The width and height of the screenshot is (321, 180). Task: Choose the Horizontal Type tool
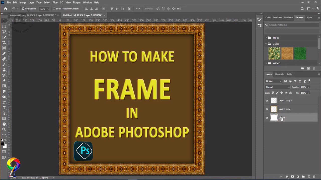coord(4,108)
